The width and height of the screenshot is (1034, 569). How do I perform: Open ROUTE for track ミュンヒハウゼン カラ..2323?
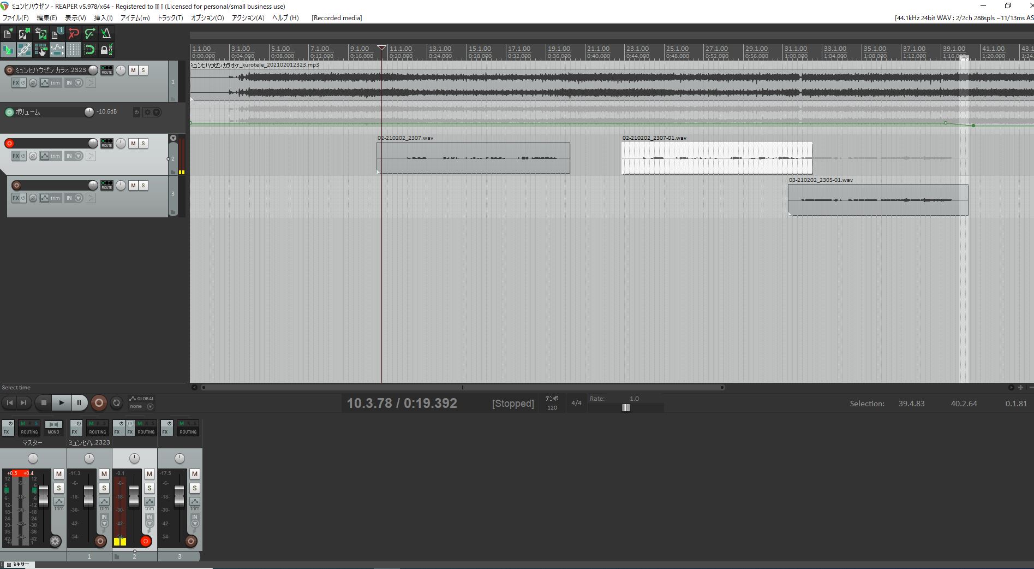[x=107, y=70]
